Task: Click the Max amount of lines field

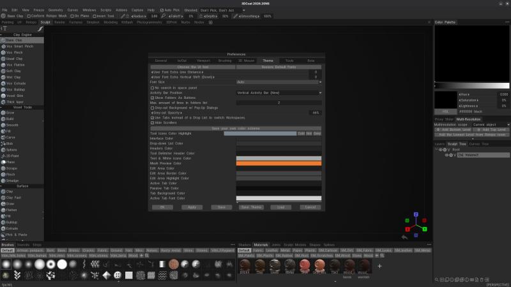Action: tap(279, 103)
